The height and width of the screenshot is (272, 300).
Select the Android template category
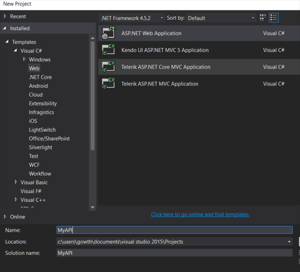click(x=38, y=86)
